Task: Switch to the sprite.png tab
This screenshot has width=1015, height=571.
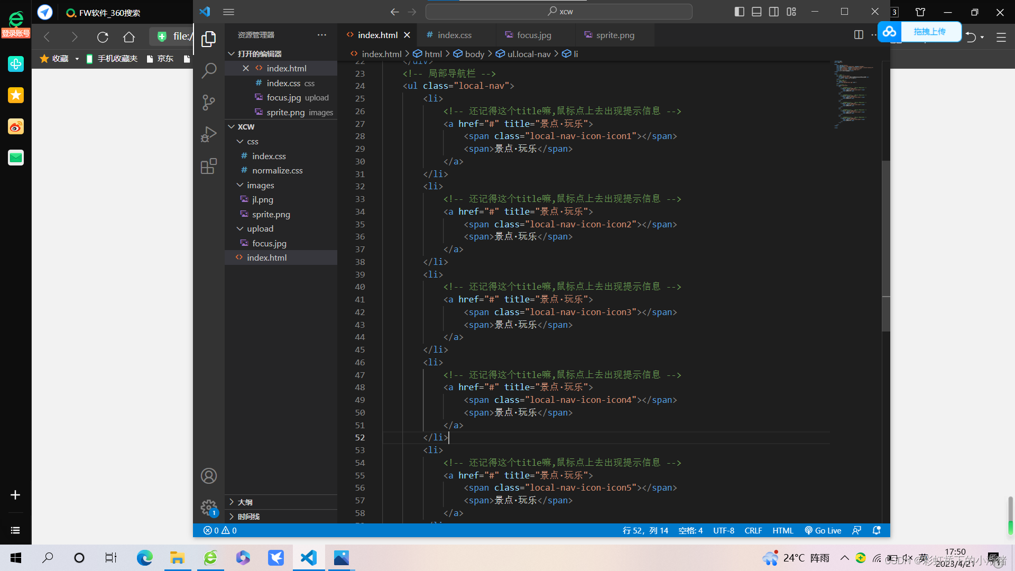Action: 615,35
